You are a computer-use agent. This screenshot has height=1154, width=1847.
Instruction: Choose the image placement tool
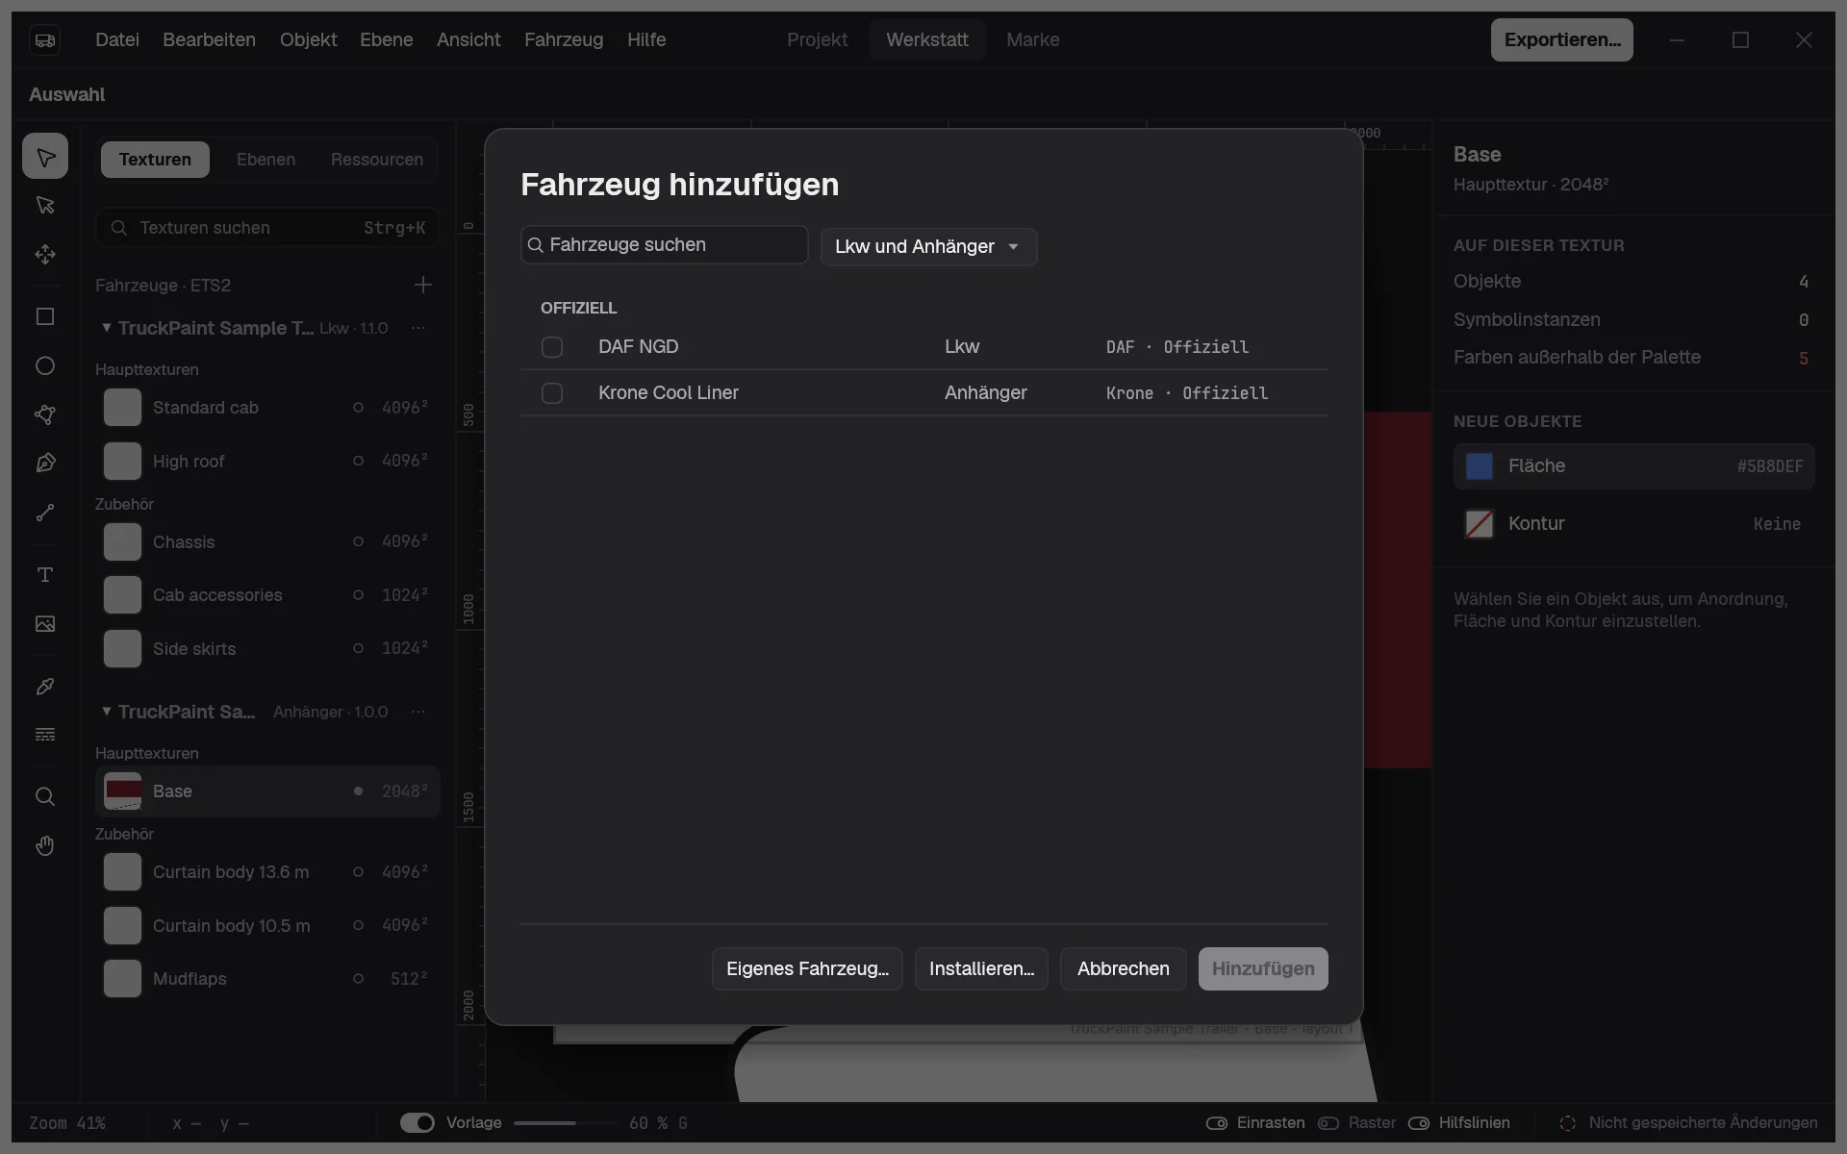click(45, 624)
